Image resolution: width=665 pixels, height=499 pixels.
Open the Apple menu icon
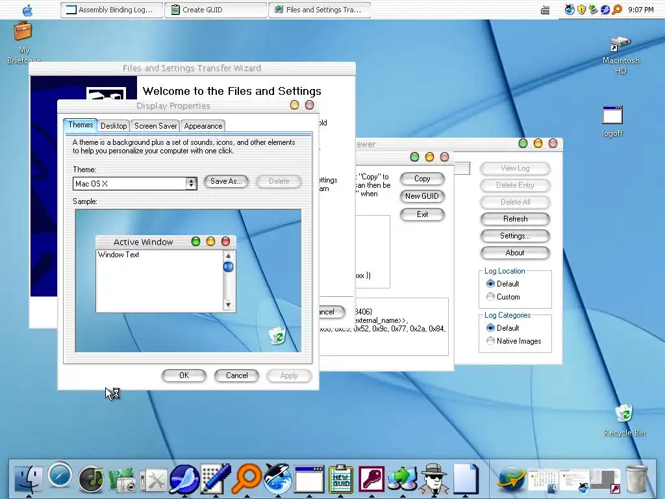click(27, 10)
